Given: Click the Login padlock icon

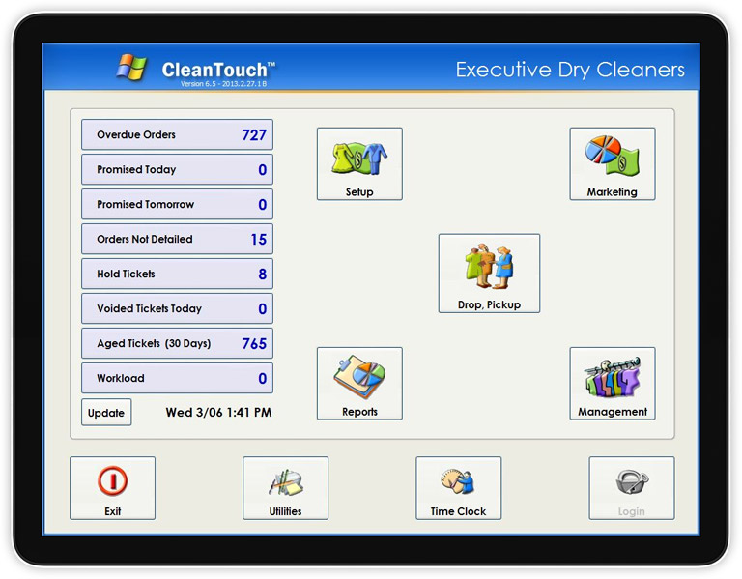Looking at the screenshot, I should 631,482.
